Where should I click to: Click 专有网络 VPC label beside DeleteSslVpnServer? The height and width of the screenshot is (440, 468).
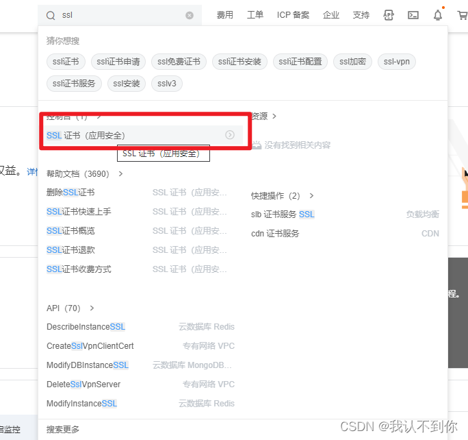click(209, 384)
